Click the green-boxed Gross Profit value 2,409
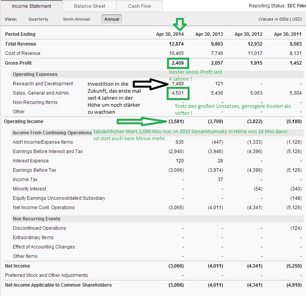Viewport: 306px width, 296px height. point(178,63)
